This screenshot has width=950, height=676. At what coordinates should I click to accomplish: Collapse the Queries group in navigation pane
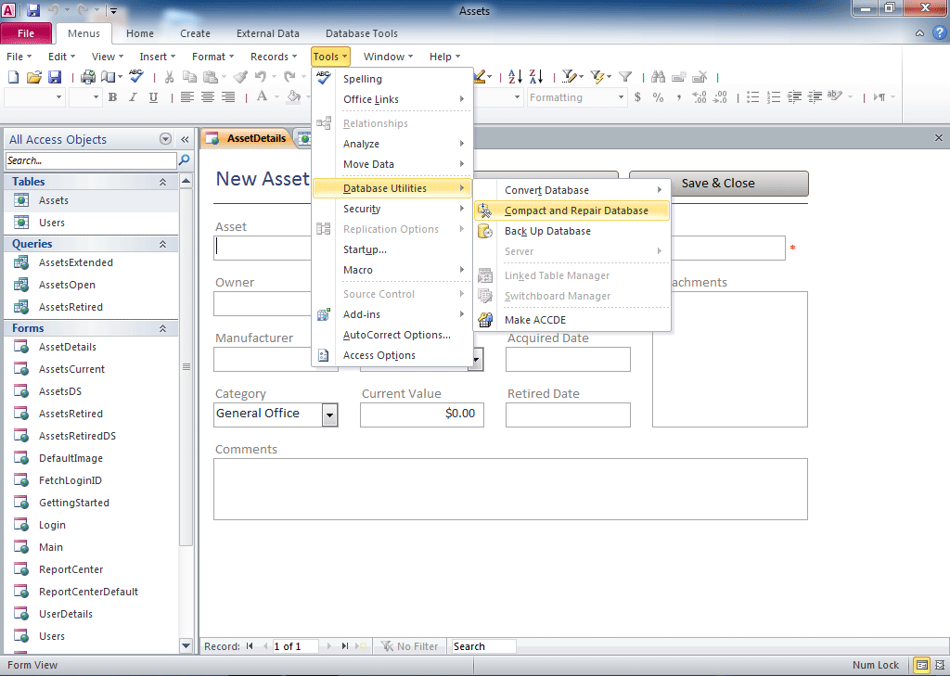coord(162,244)
